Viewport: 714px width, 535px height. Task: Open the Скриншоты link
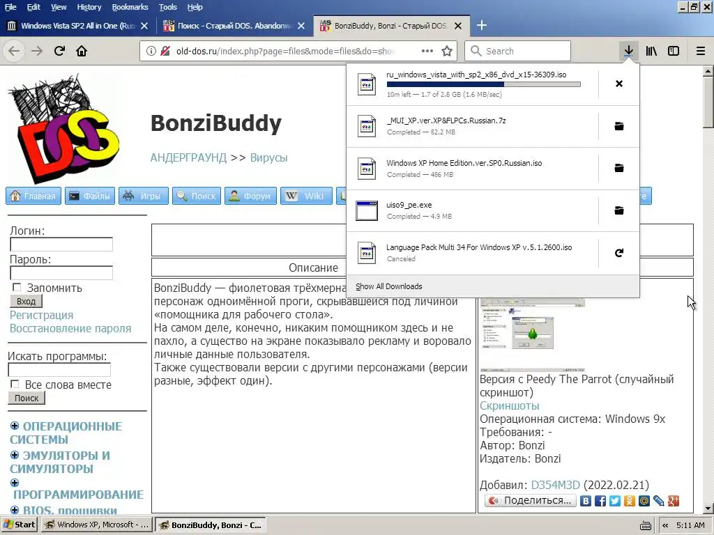(x=510, y=406)
